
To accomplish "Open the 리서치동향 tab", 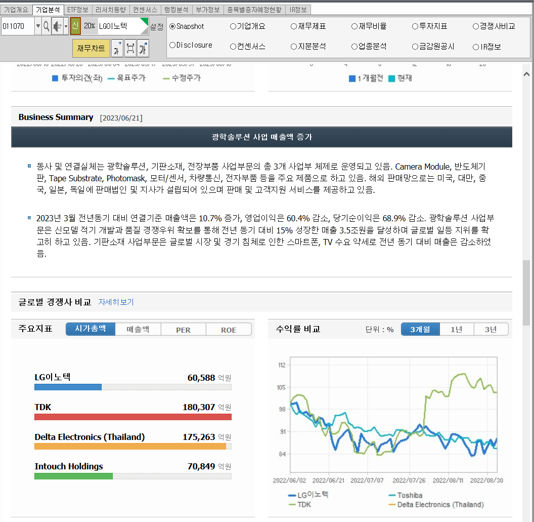I will pyautogui.click(x=111, y=10).
